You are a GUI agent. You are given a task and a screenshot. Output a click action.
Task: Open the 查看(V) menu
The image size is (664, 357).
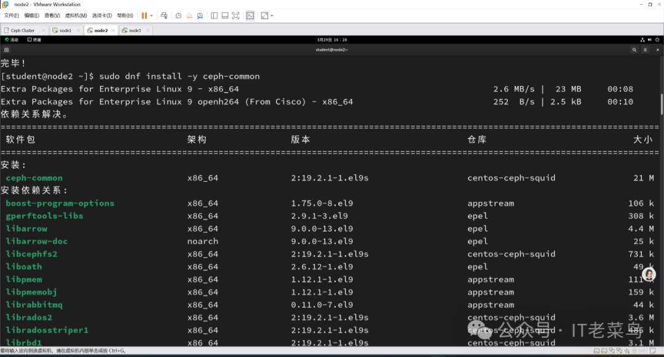(52, 15)
